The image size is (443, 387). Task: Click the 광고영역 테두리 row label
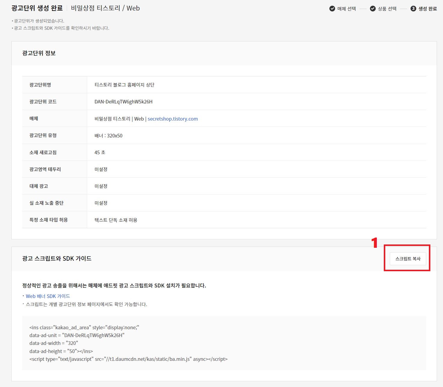(x=45, y=169)
